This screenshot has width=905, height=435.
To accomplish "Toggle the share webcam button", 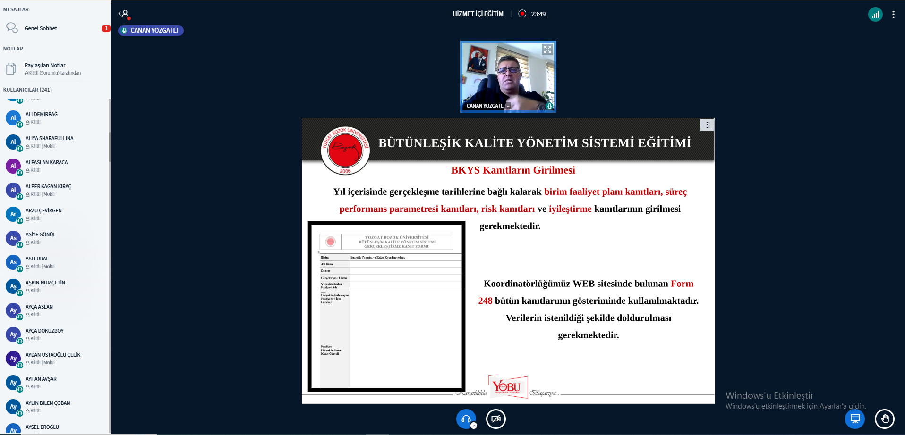I will (x=495, y=419).
